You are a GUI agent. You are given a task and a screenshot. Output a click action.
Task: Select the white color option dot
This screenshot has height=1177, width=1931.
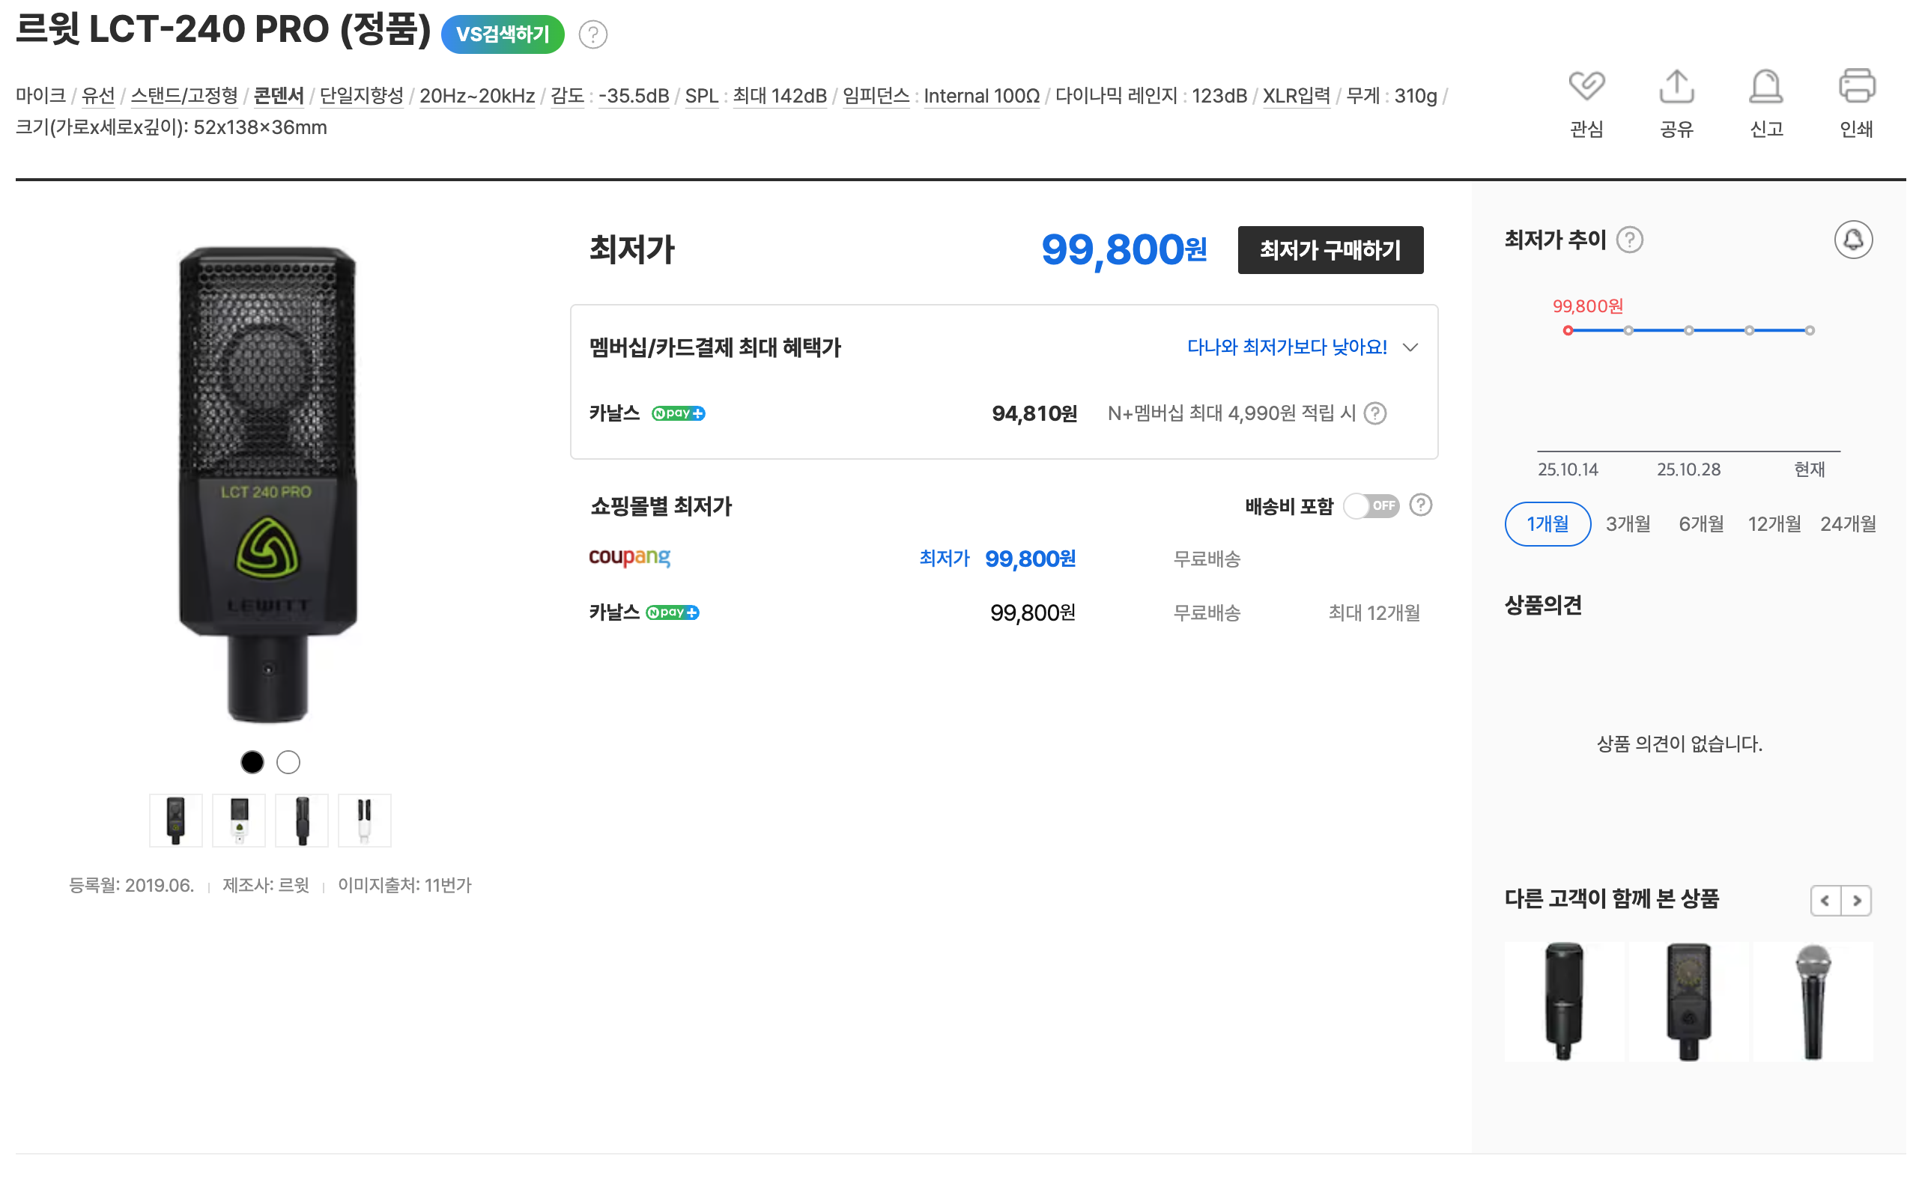288,761
